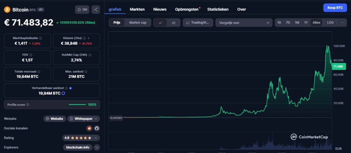Screen dimensions: 351x153
Task: Click the 100.00K axis label
Action: point(338,46)
